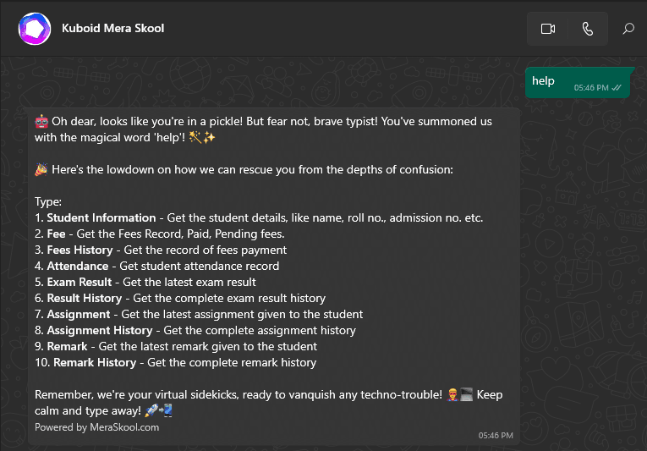Click the rocket emoji at message end
The image size is (647, 451).
[x=151, y=410]
